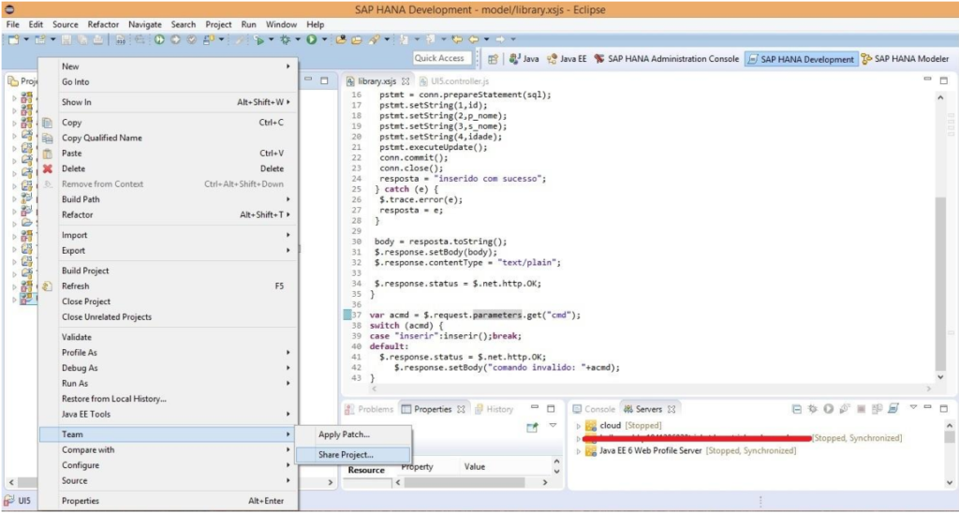
Task: Click the Run button in the toolbar
Action: (310, 39)
